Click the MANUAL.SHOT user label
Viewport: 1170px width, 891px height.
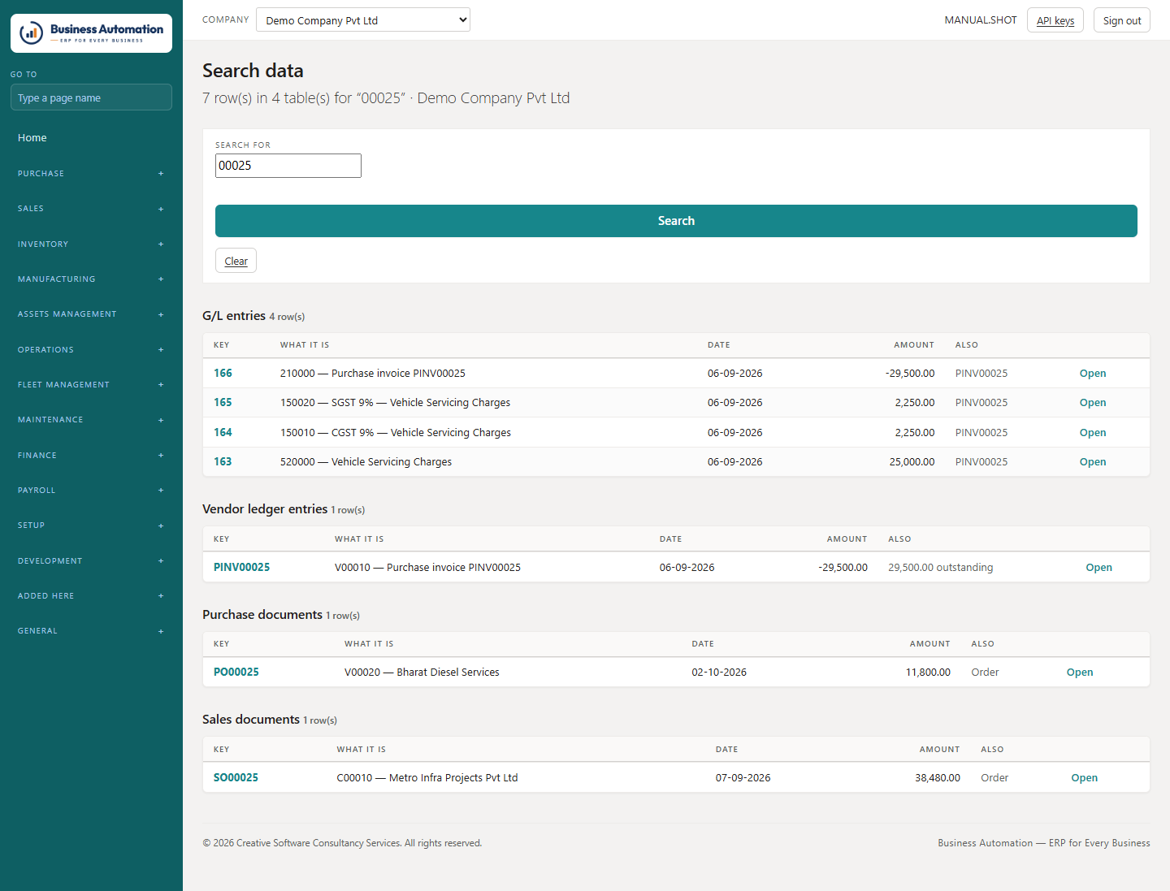point(981,20)
